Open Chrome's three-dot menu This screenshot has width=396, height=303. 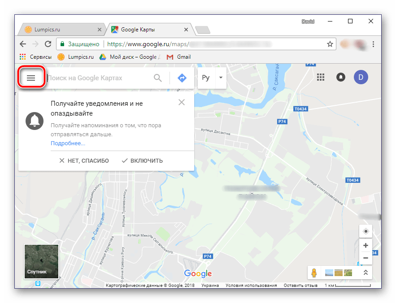[373, 44]
